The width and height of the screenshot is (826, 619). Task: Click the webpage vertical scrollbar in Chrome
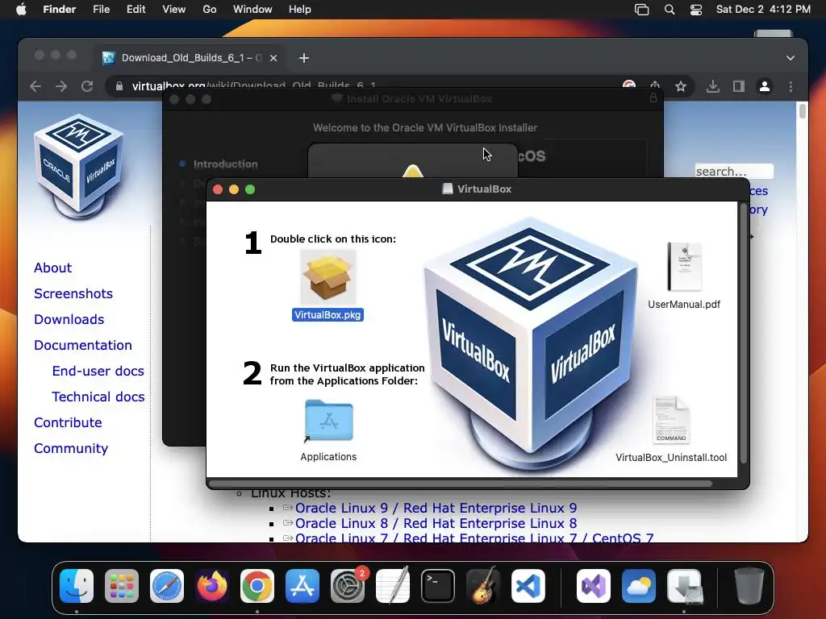803,111
